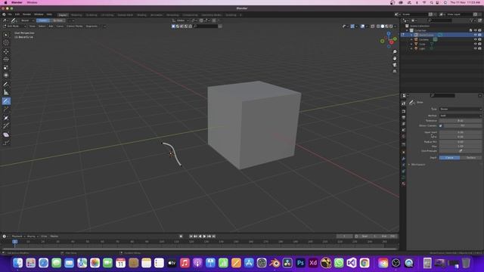
Task: Toggle Detect Corners checkbox
Action: point(440,126)
